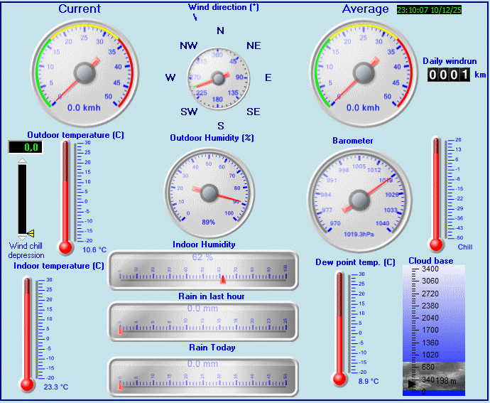
Task: Click the Wind chill depression label
Action: 26,251
